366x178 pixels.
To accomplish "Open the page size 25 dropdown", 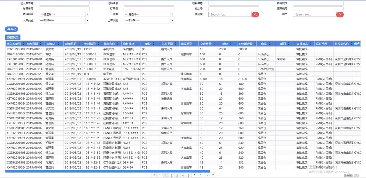I will 213,175.
